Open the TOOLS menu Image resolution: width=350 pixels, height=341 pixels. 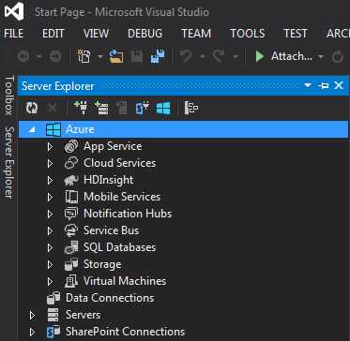click(248, 34)
